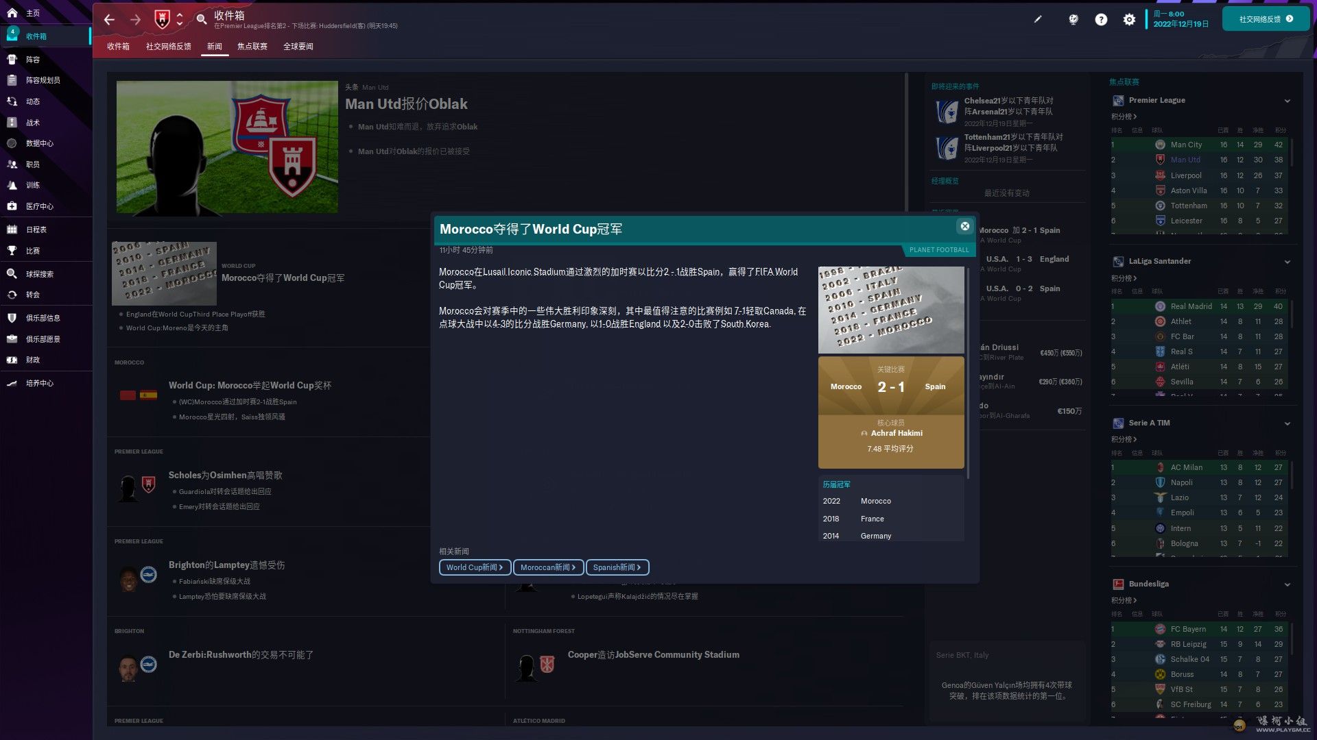Switch to the Focus Leagues tab
Image resolution: width=1317 pixels, height=740 pixels.
[252, 47]
